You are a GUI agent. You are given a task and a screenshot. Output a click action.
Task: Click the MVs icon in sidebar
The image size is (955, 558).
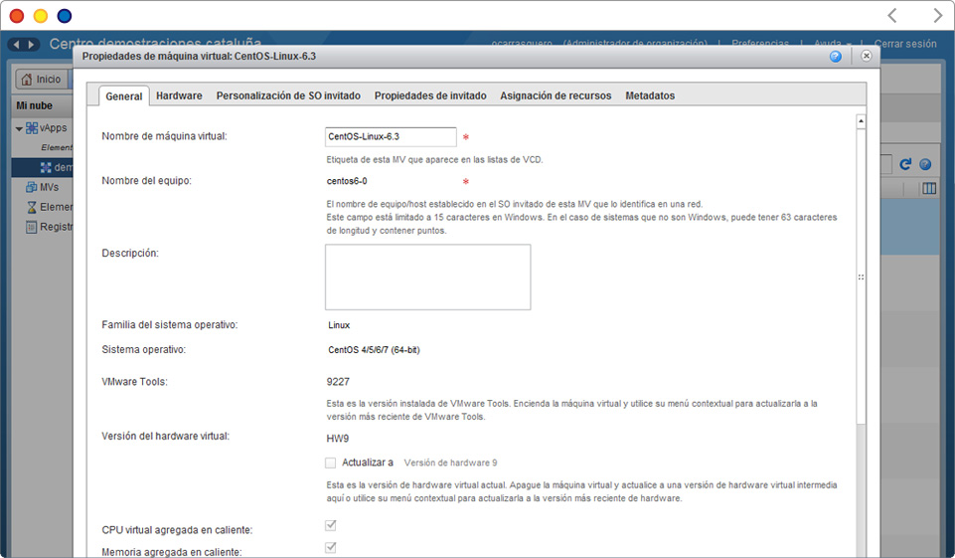pyautogui.click(x=32, y=187)
